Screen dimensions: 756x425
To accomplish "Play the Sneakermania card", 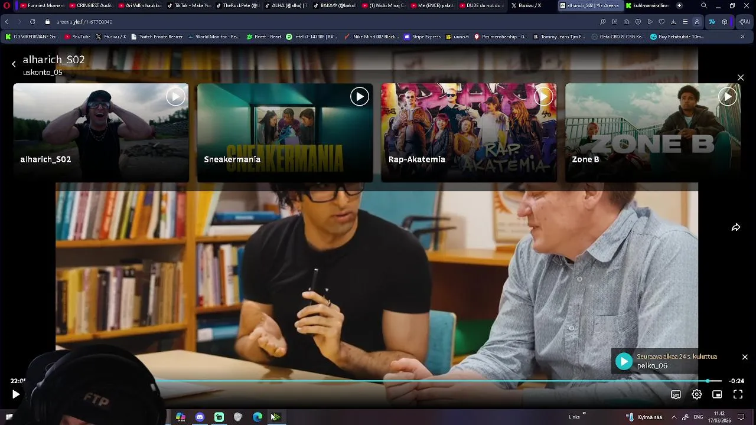I will tap(360, 96).
